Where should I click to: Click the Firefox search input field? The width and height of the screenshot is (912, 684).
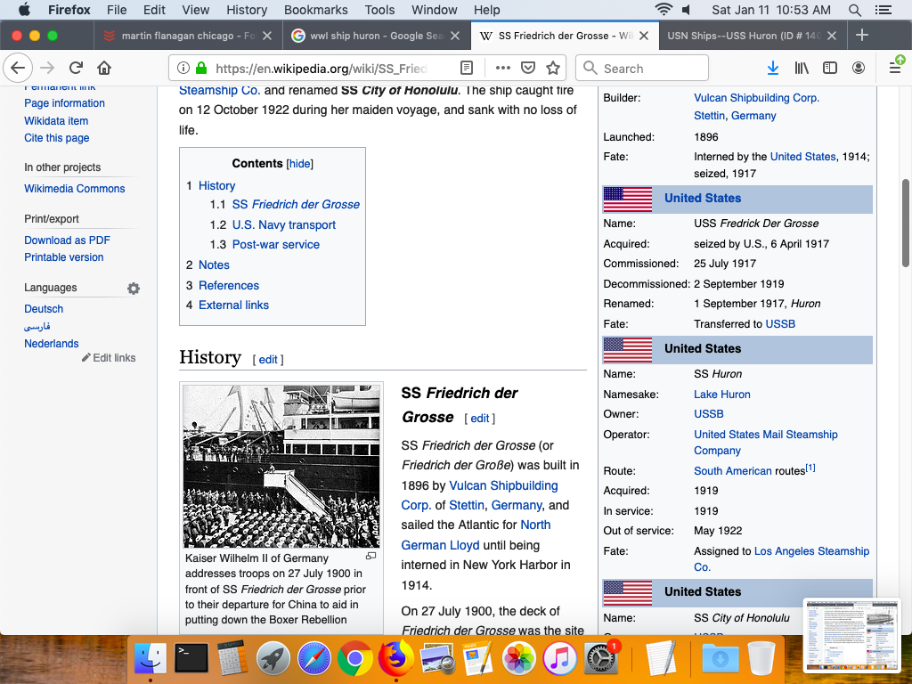(652, 68)
